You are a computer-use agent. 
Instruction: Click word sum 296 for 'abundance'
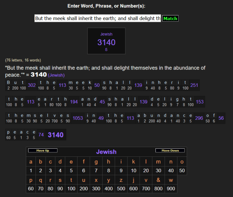[x=199, y=118]
